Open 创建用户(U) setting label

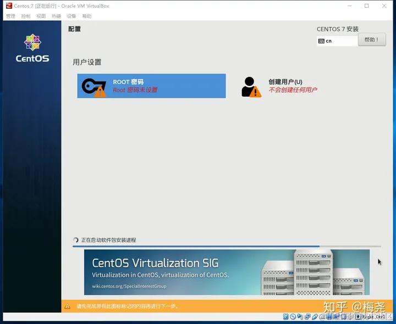click(x=285, y=82)
